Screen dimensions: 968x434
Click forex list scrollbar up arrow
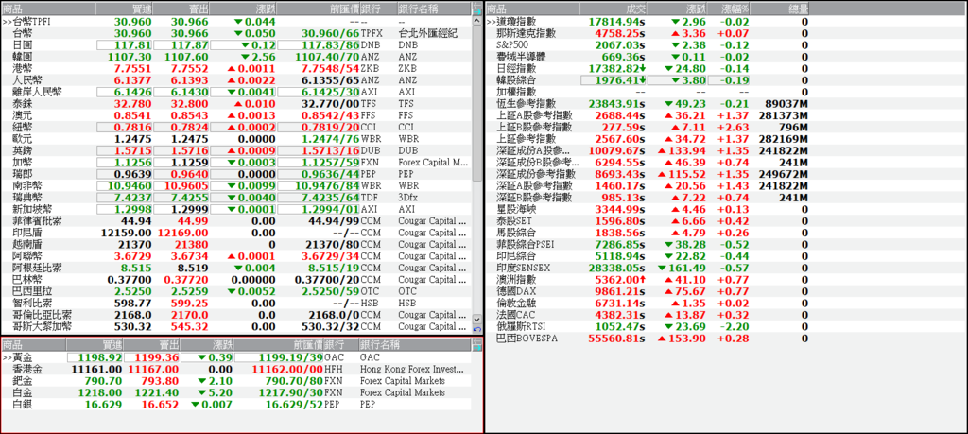point(476,21)
